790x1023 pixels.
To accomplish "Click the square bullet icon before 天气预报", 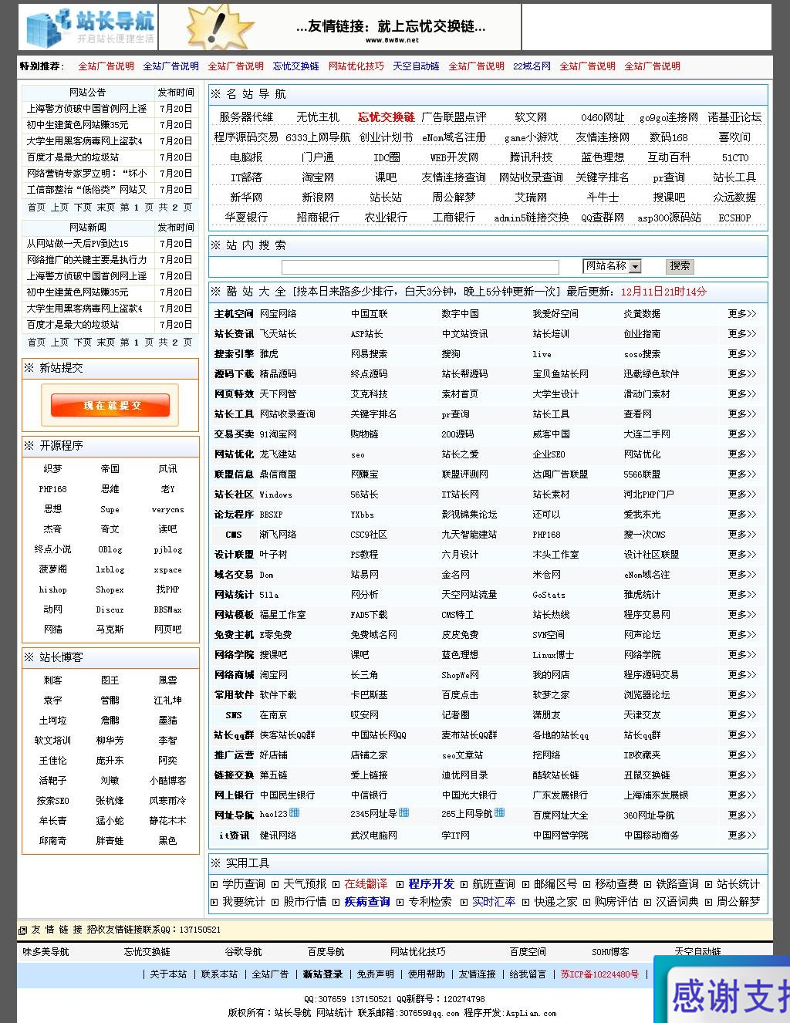I will click(x=275, y=884).
